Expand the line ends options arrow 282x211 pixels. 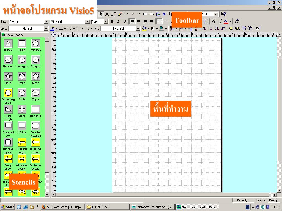[x=83, y=29]
